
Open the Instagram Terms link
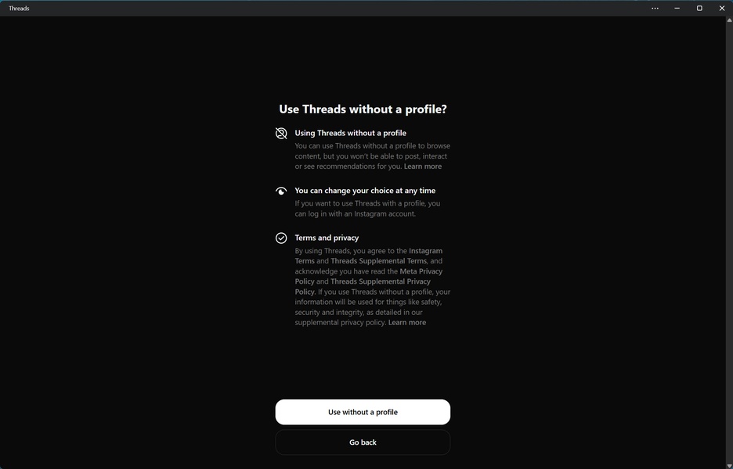[368, 256]
